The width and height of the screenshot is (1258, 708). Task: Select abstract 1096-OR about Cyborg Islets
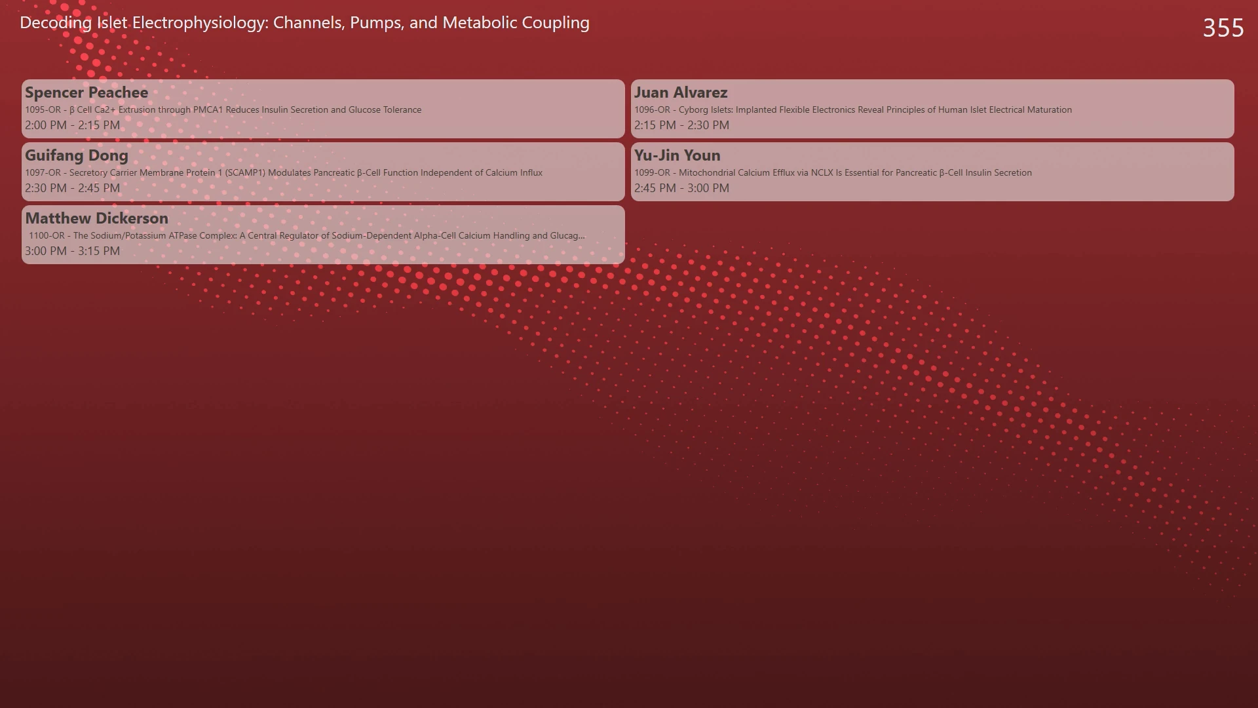853,110
